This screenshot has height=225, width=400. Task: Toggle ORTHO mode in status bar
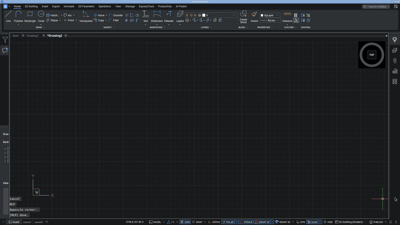(x=214, y=222)
